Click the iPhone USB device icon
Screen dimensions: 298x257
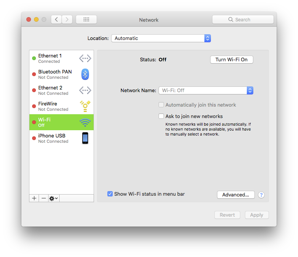pyautogui.click(x=85, y=138)
